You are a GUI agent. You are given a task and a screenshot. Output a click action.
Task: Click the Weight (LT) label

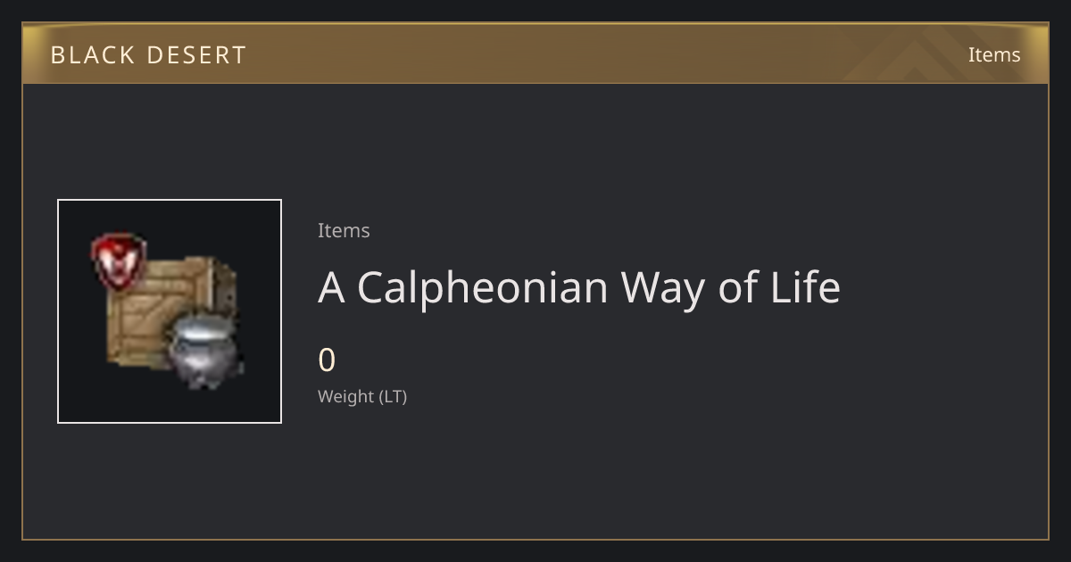point(362,397)
